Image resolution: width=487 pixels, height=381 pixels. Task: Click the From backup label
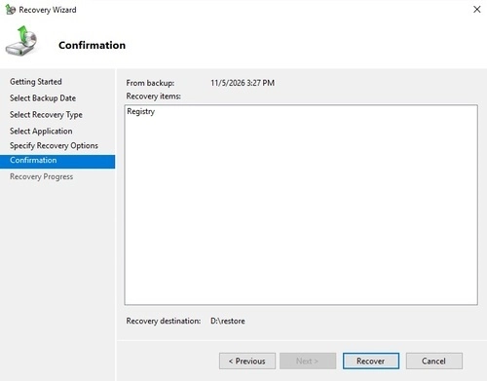(x=150, y=83)
